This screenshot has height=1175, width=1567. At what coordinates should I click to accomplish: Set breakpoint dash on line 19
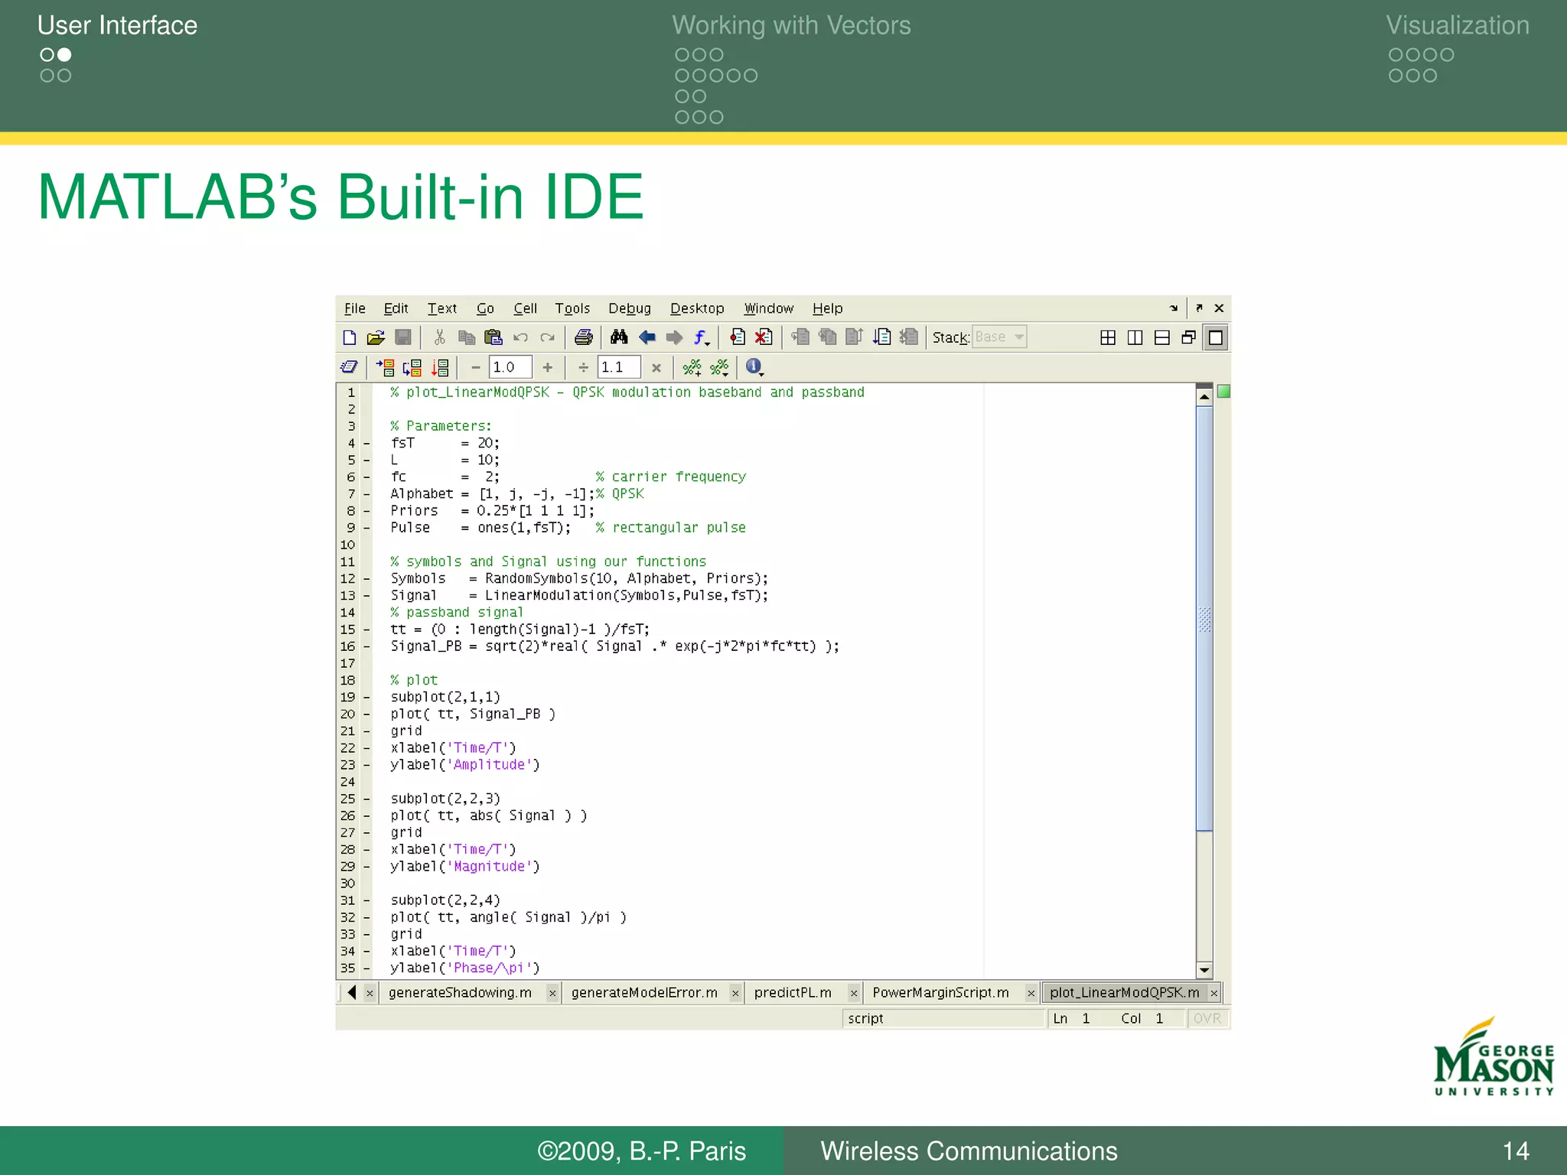367,698
